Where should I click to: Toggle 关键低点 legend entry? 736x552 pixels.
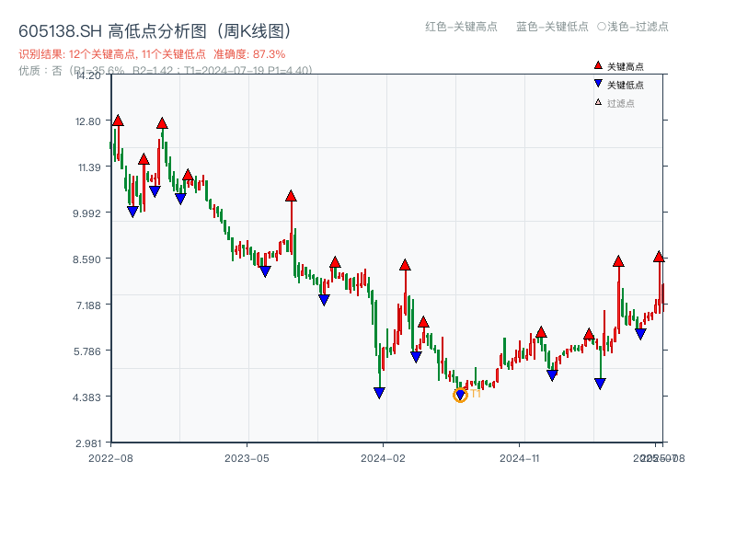click(x=626, y=85)
